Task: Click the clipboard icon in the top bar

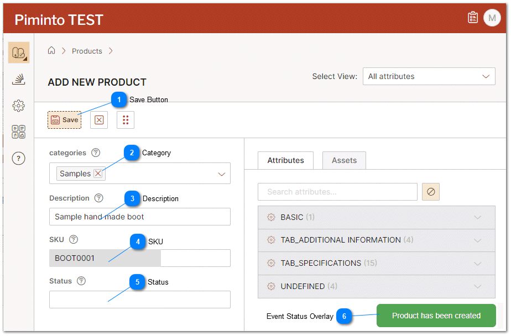Action: pyautogui.click(x=472, y=17)
